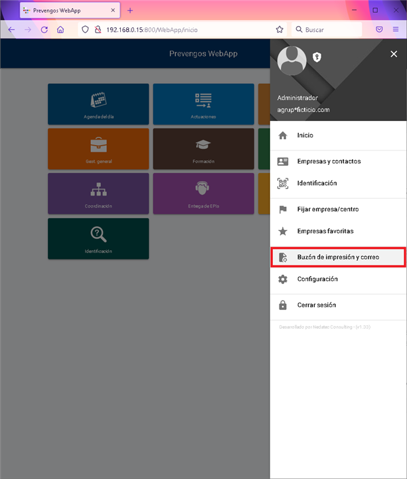The width and height of the screenshot is (407, 479).
Task: Click Cerrar sesión to log out
Action: [x=316, y=305]
